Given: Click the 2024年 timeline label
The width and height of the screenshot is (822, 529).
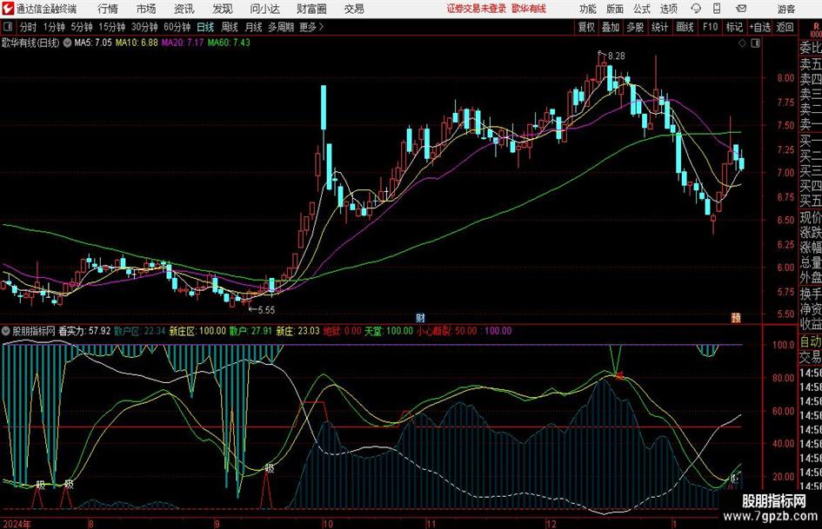Looking at the screenshot, I should point(17,524).
